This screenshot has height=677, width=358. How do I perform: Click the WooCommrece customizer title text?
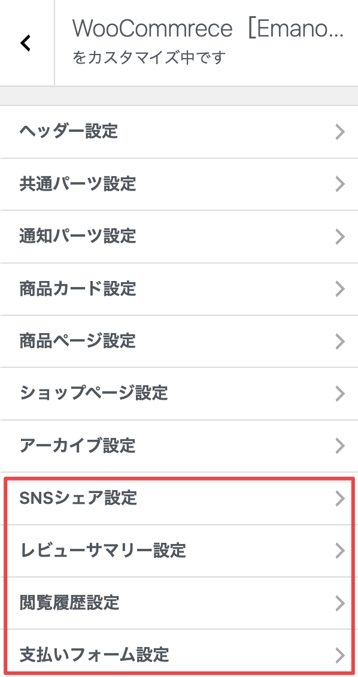tap(208, 29)
